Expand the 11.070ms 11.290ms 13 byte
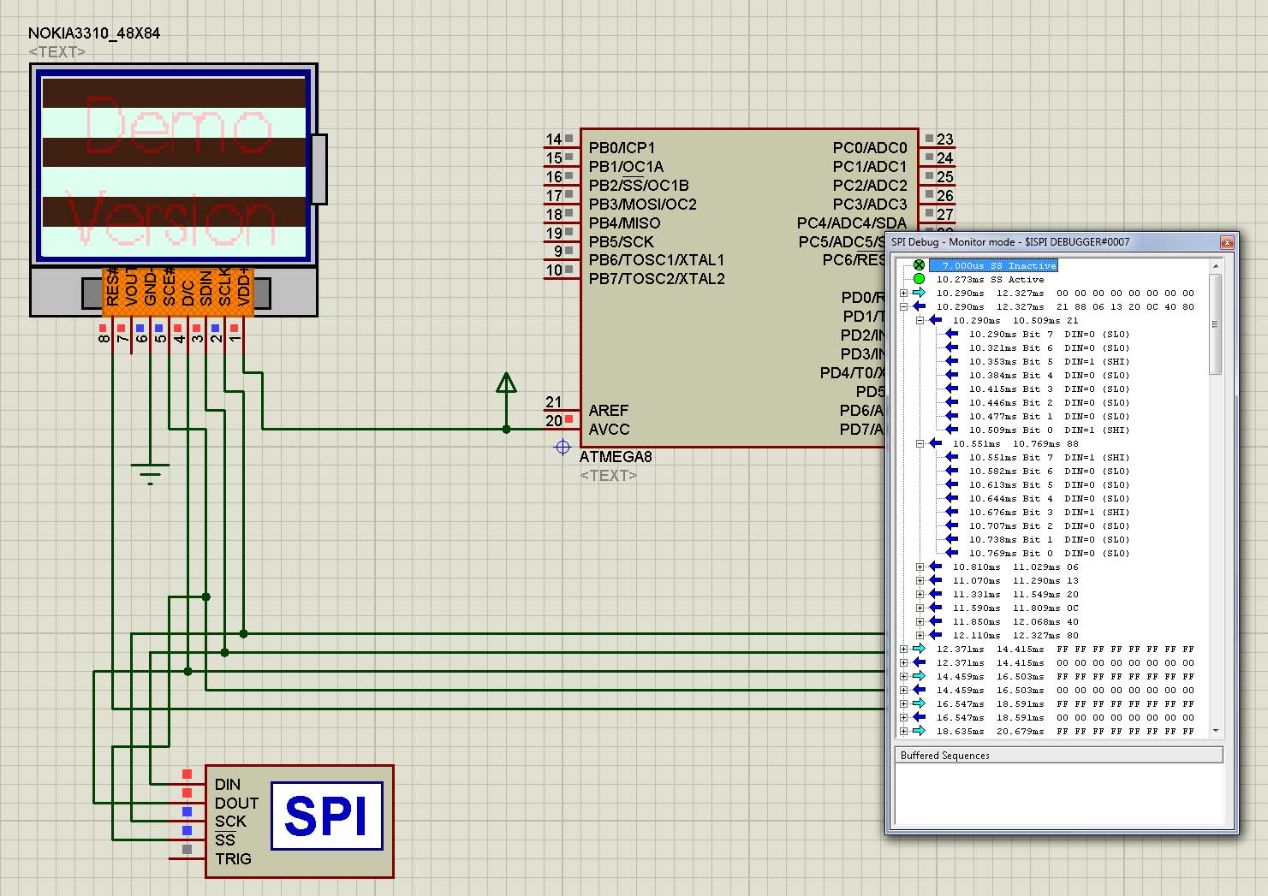Viewport: 1268px width, 896px height. (x=920, y=580)
